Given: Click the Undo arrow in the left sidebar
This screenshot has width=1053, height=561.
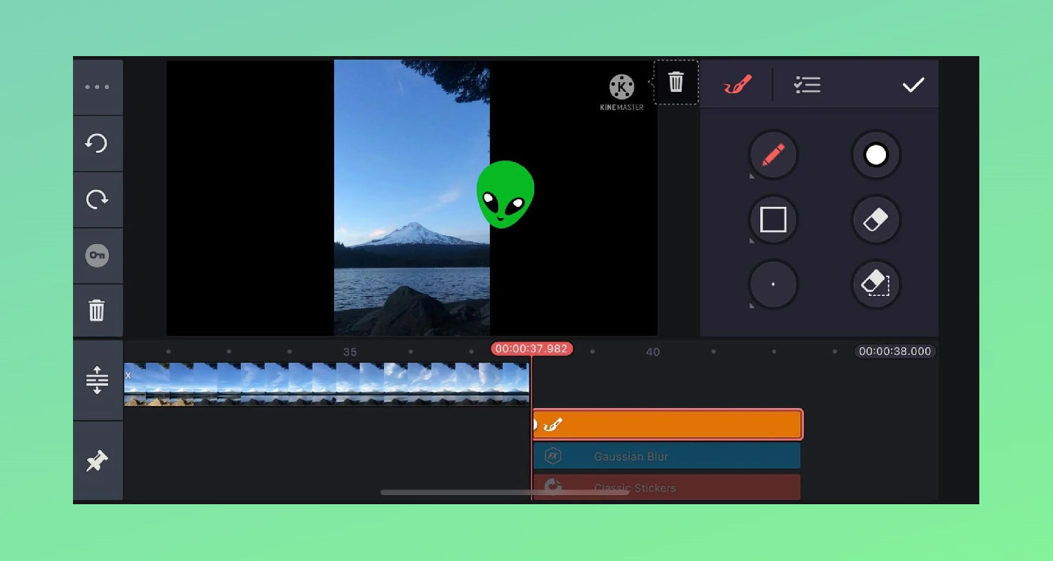Looking at the screenshot, I should pos(98,143).
